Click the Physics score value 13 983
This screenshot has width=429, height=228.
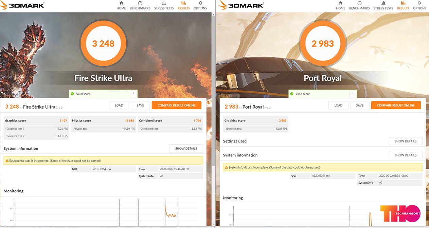(129, 121)
